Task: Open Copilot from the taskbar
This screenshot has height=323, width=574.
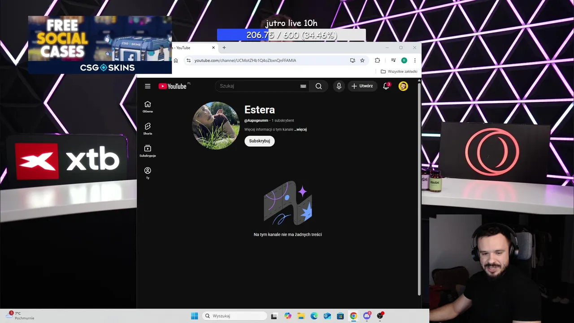Action: 288,316
